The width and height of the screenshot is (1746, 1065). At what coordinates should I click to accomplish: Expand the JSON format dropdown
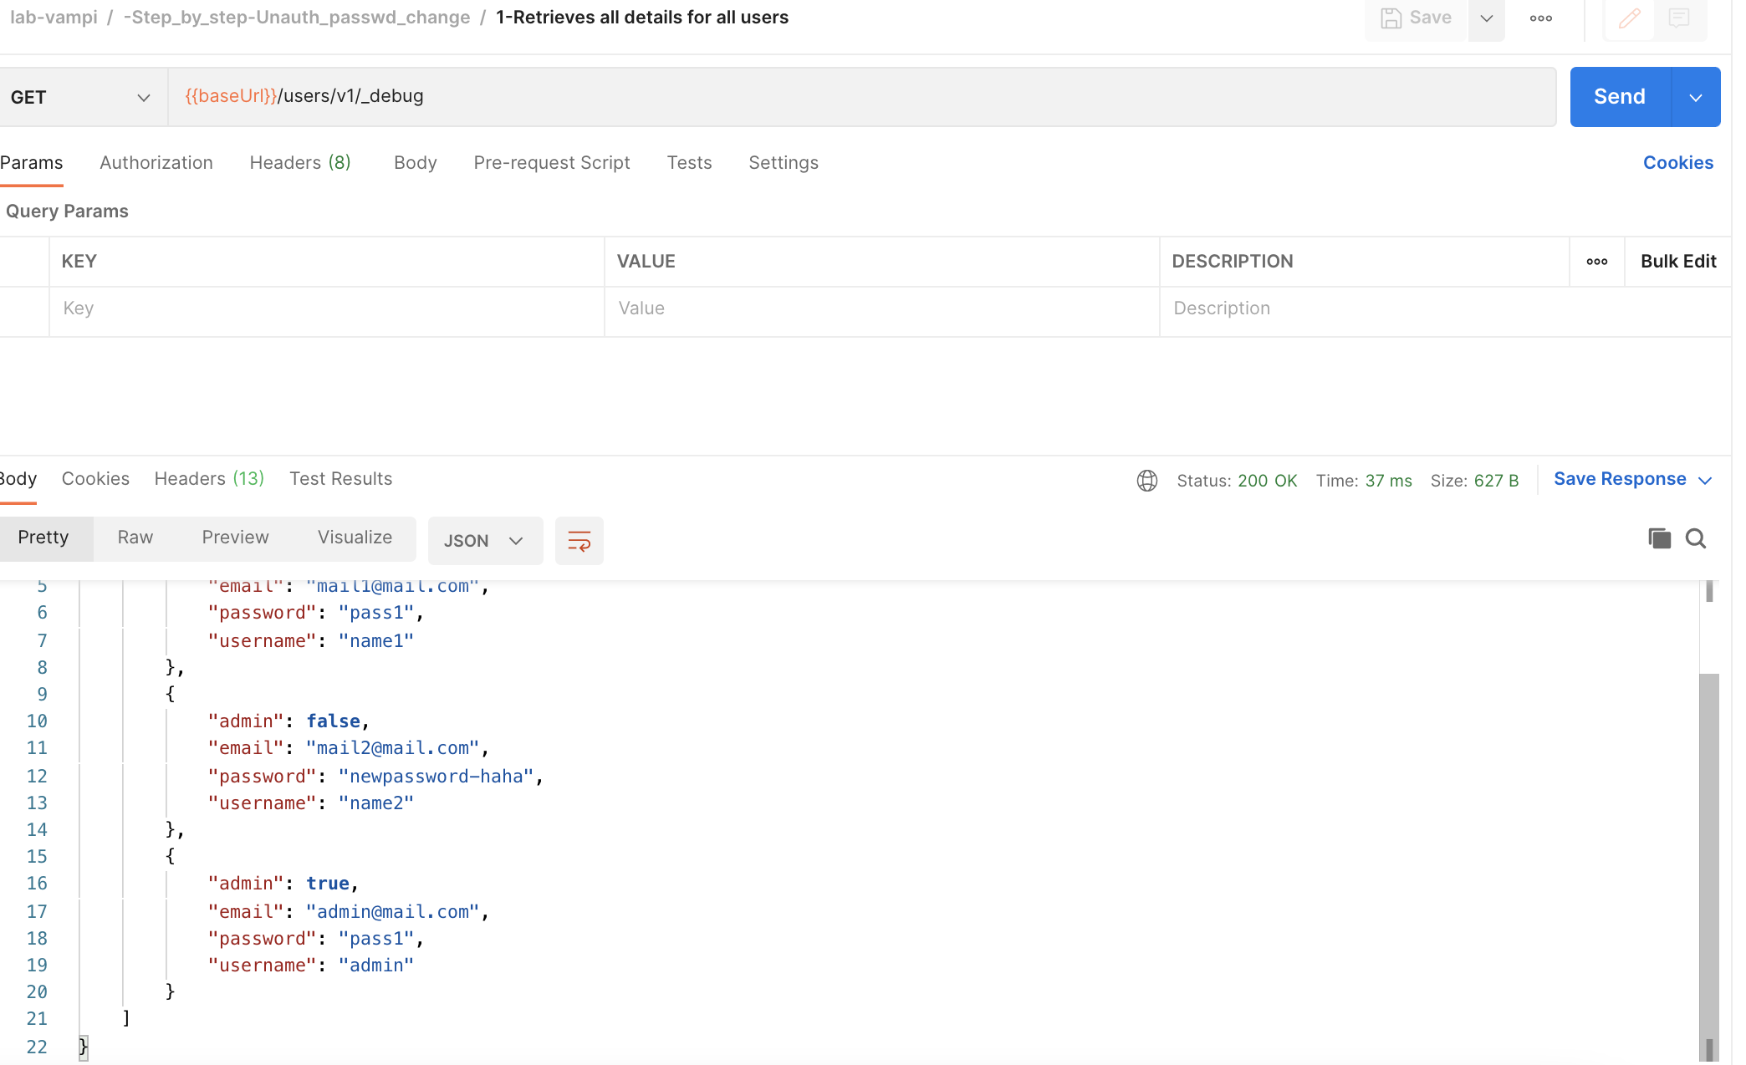[x=485, y=541]
